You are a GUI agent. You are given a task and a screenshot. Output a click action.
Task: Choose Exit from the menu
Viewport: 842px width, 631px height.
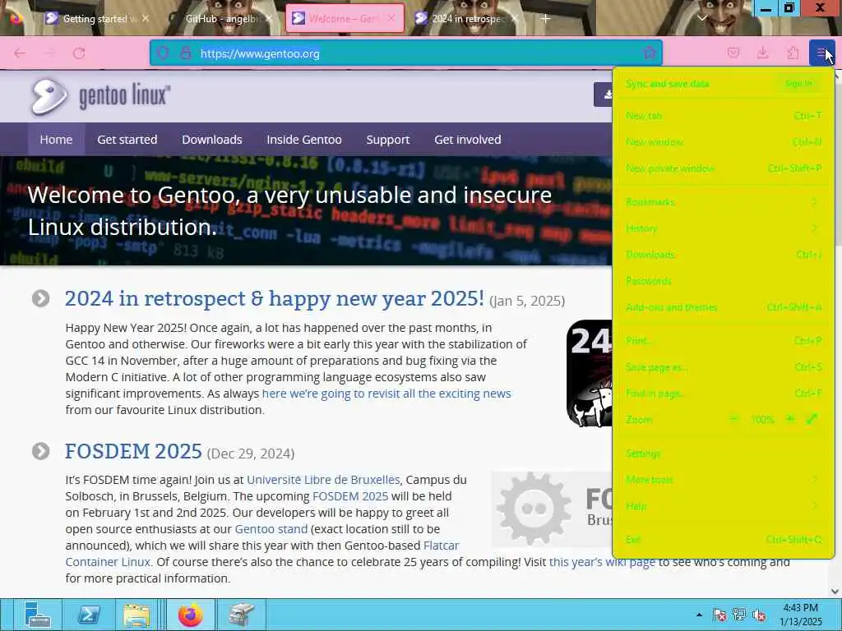pyautogui.click(x=723, y=539)
